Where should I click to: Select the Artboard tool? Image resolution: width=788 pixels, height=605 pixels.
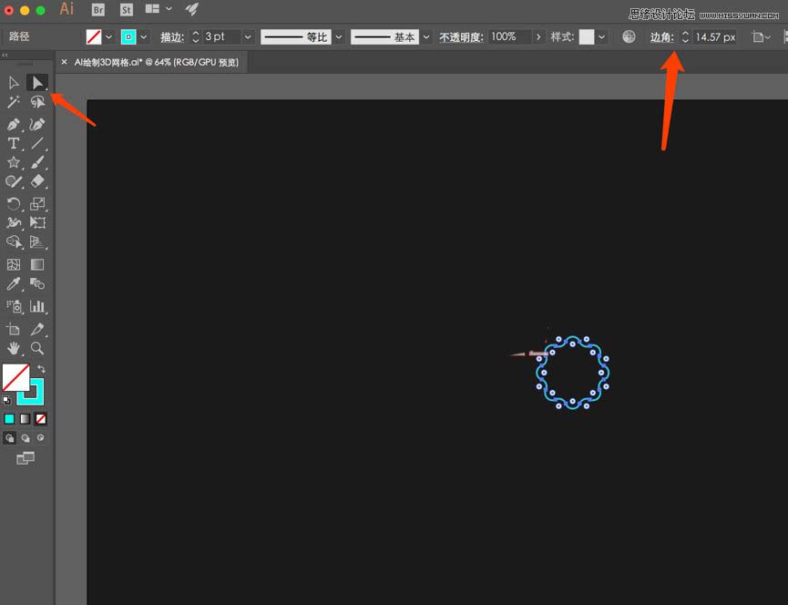pos(14,329)
